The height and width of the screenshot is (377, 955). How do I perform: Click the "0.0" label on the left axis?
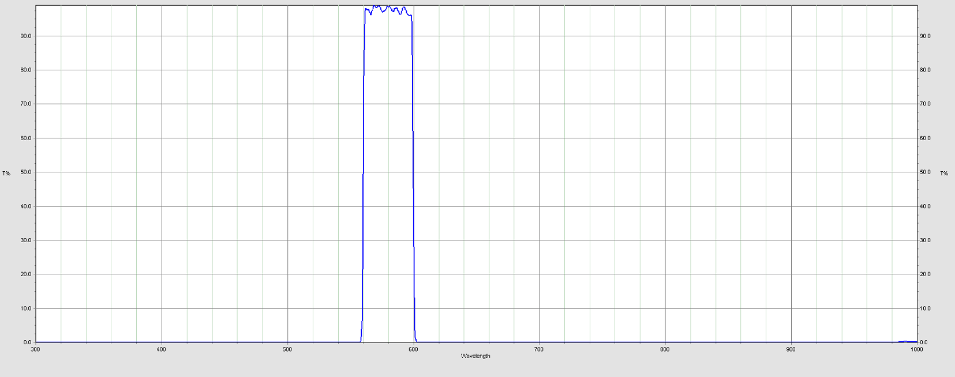coord(28,342)
